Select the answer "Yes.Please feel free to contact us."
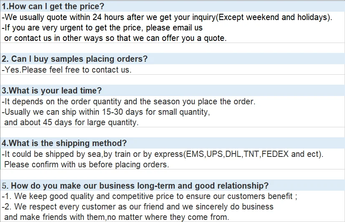This screenshot has width=345, height=222. pos(67,70)
